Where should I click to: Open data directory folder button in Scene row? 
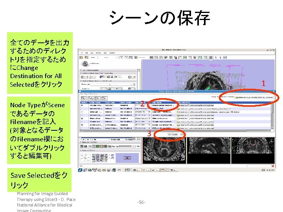[195, 105]
